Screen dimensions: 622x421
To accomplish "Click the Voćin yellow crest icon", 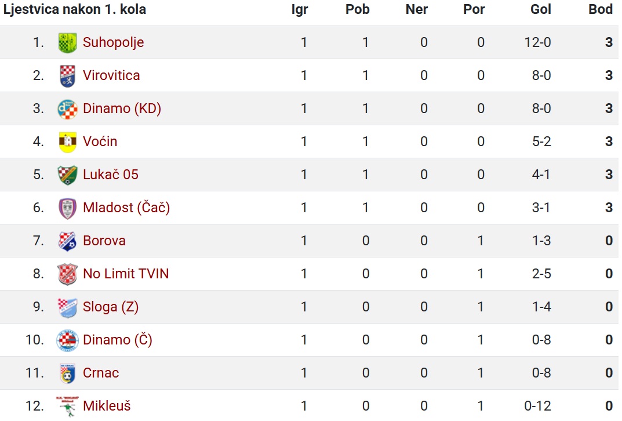I will pyautogui.click(x=67, y=141).
